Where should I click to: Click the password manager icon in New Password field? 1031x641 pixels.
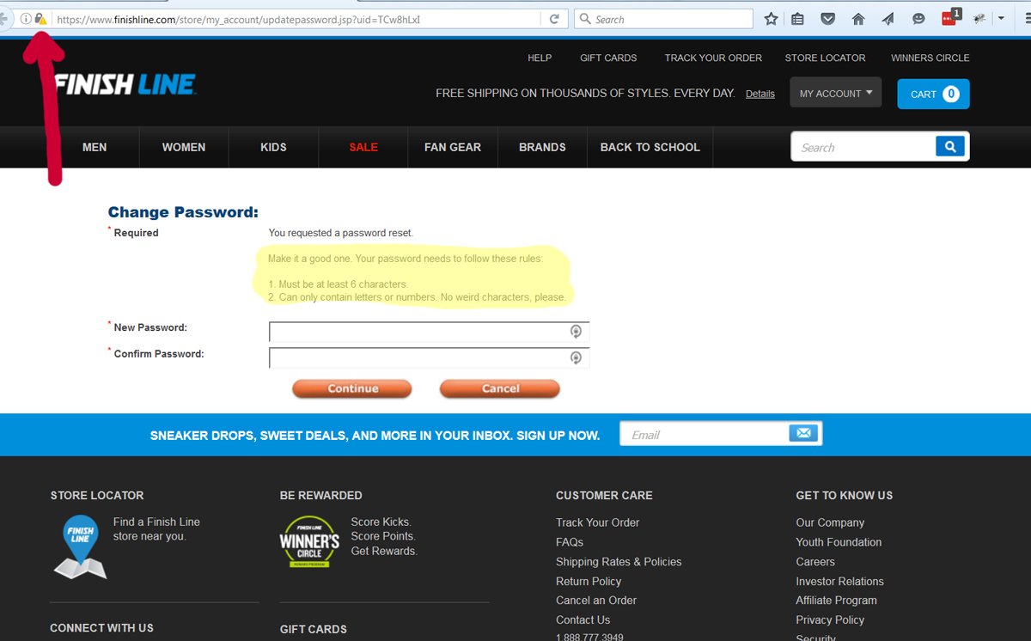[577, 332]
